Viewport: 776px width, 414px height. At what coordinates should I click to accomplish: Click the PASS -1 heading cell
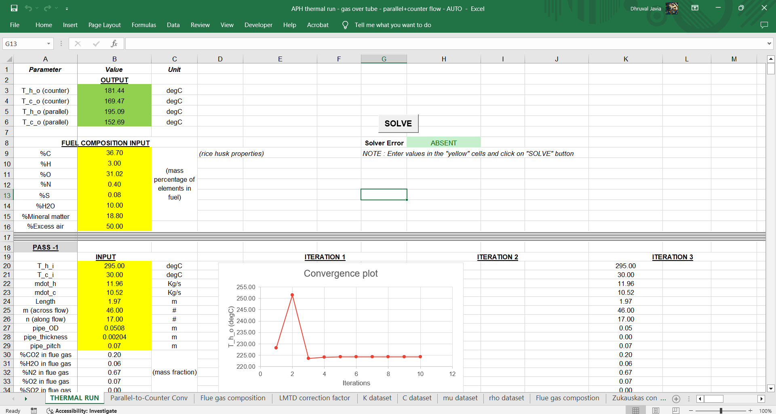[45, 247]
